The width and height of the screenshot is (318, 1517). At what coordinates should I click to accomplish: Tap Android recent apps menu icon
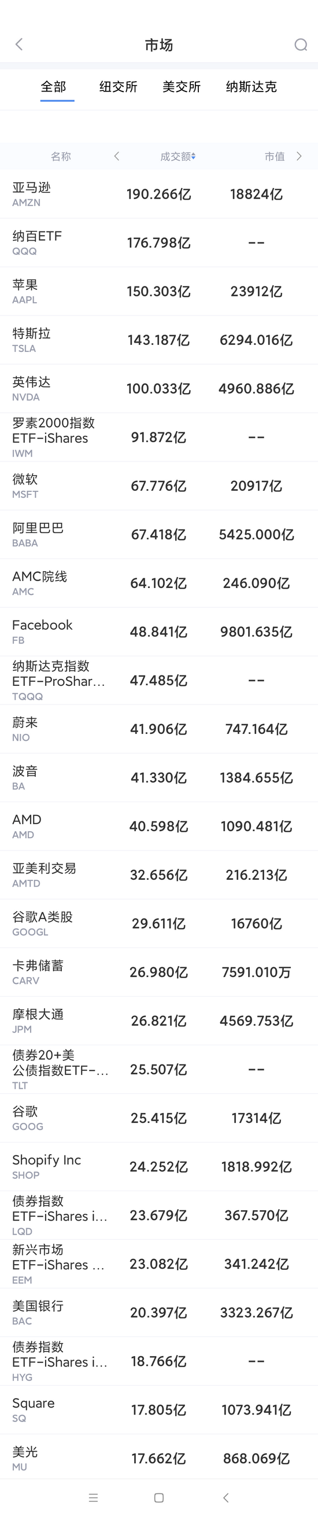pyautogui.click(x=93, y=1497)
